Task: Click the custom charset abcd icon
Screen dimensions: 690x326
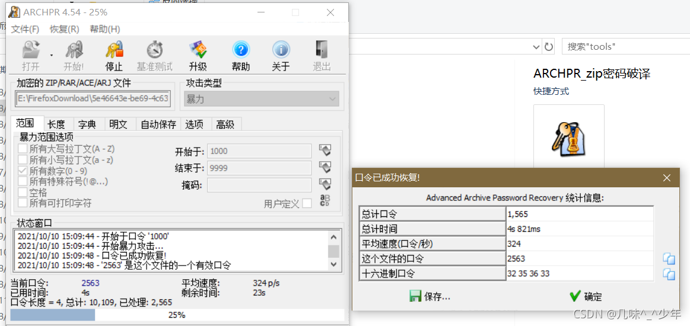Action: [x=325, y=200]
